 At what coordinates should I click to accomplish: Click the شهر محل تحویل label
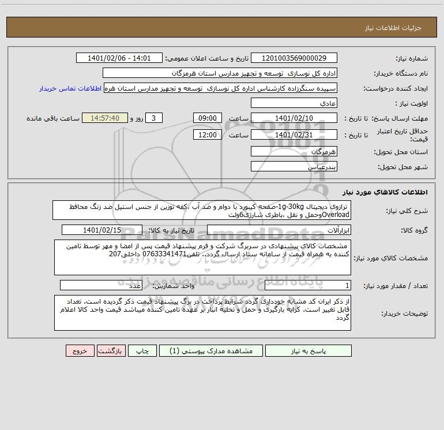[x=402, y=167]
